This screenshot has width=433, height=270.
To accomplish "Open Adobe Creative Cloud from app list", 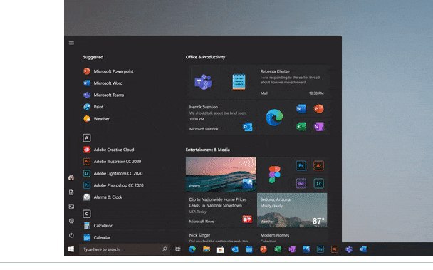I will [x=108, y=150].
